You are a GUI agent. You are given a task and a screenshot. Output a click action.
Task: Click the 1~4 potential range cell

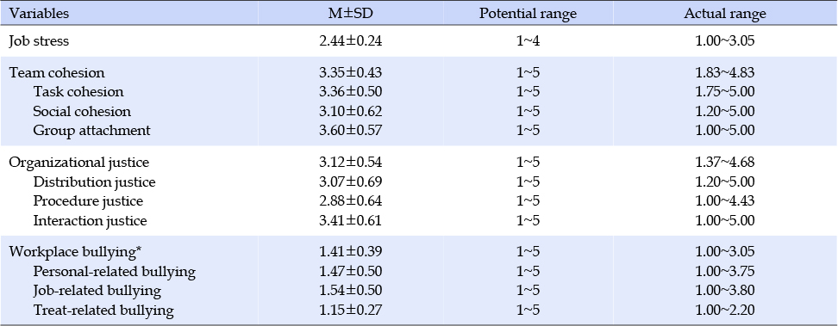click(x=528, y=41)
